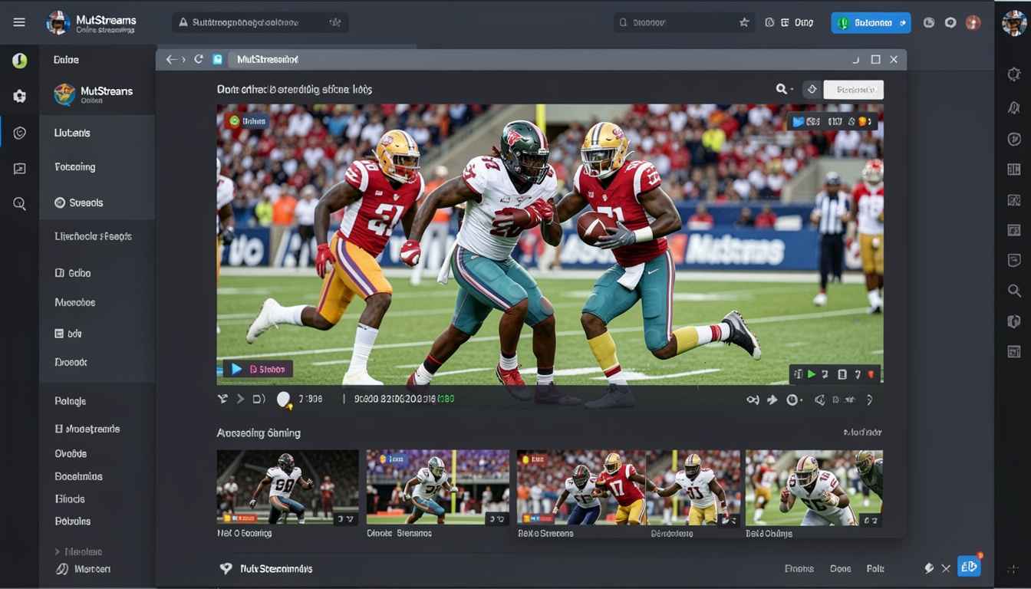Click the play badge at video bottom left
1031x589 pixels.
click(258, 369)
